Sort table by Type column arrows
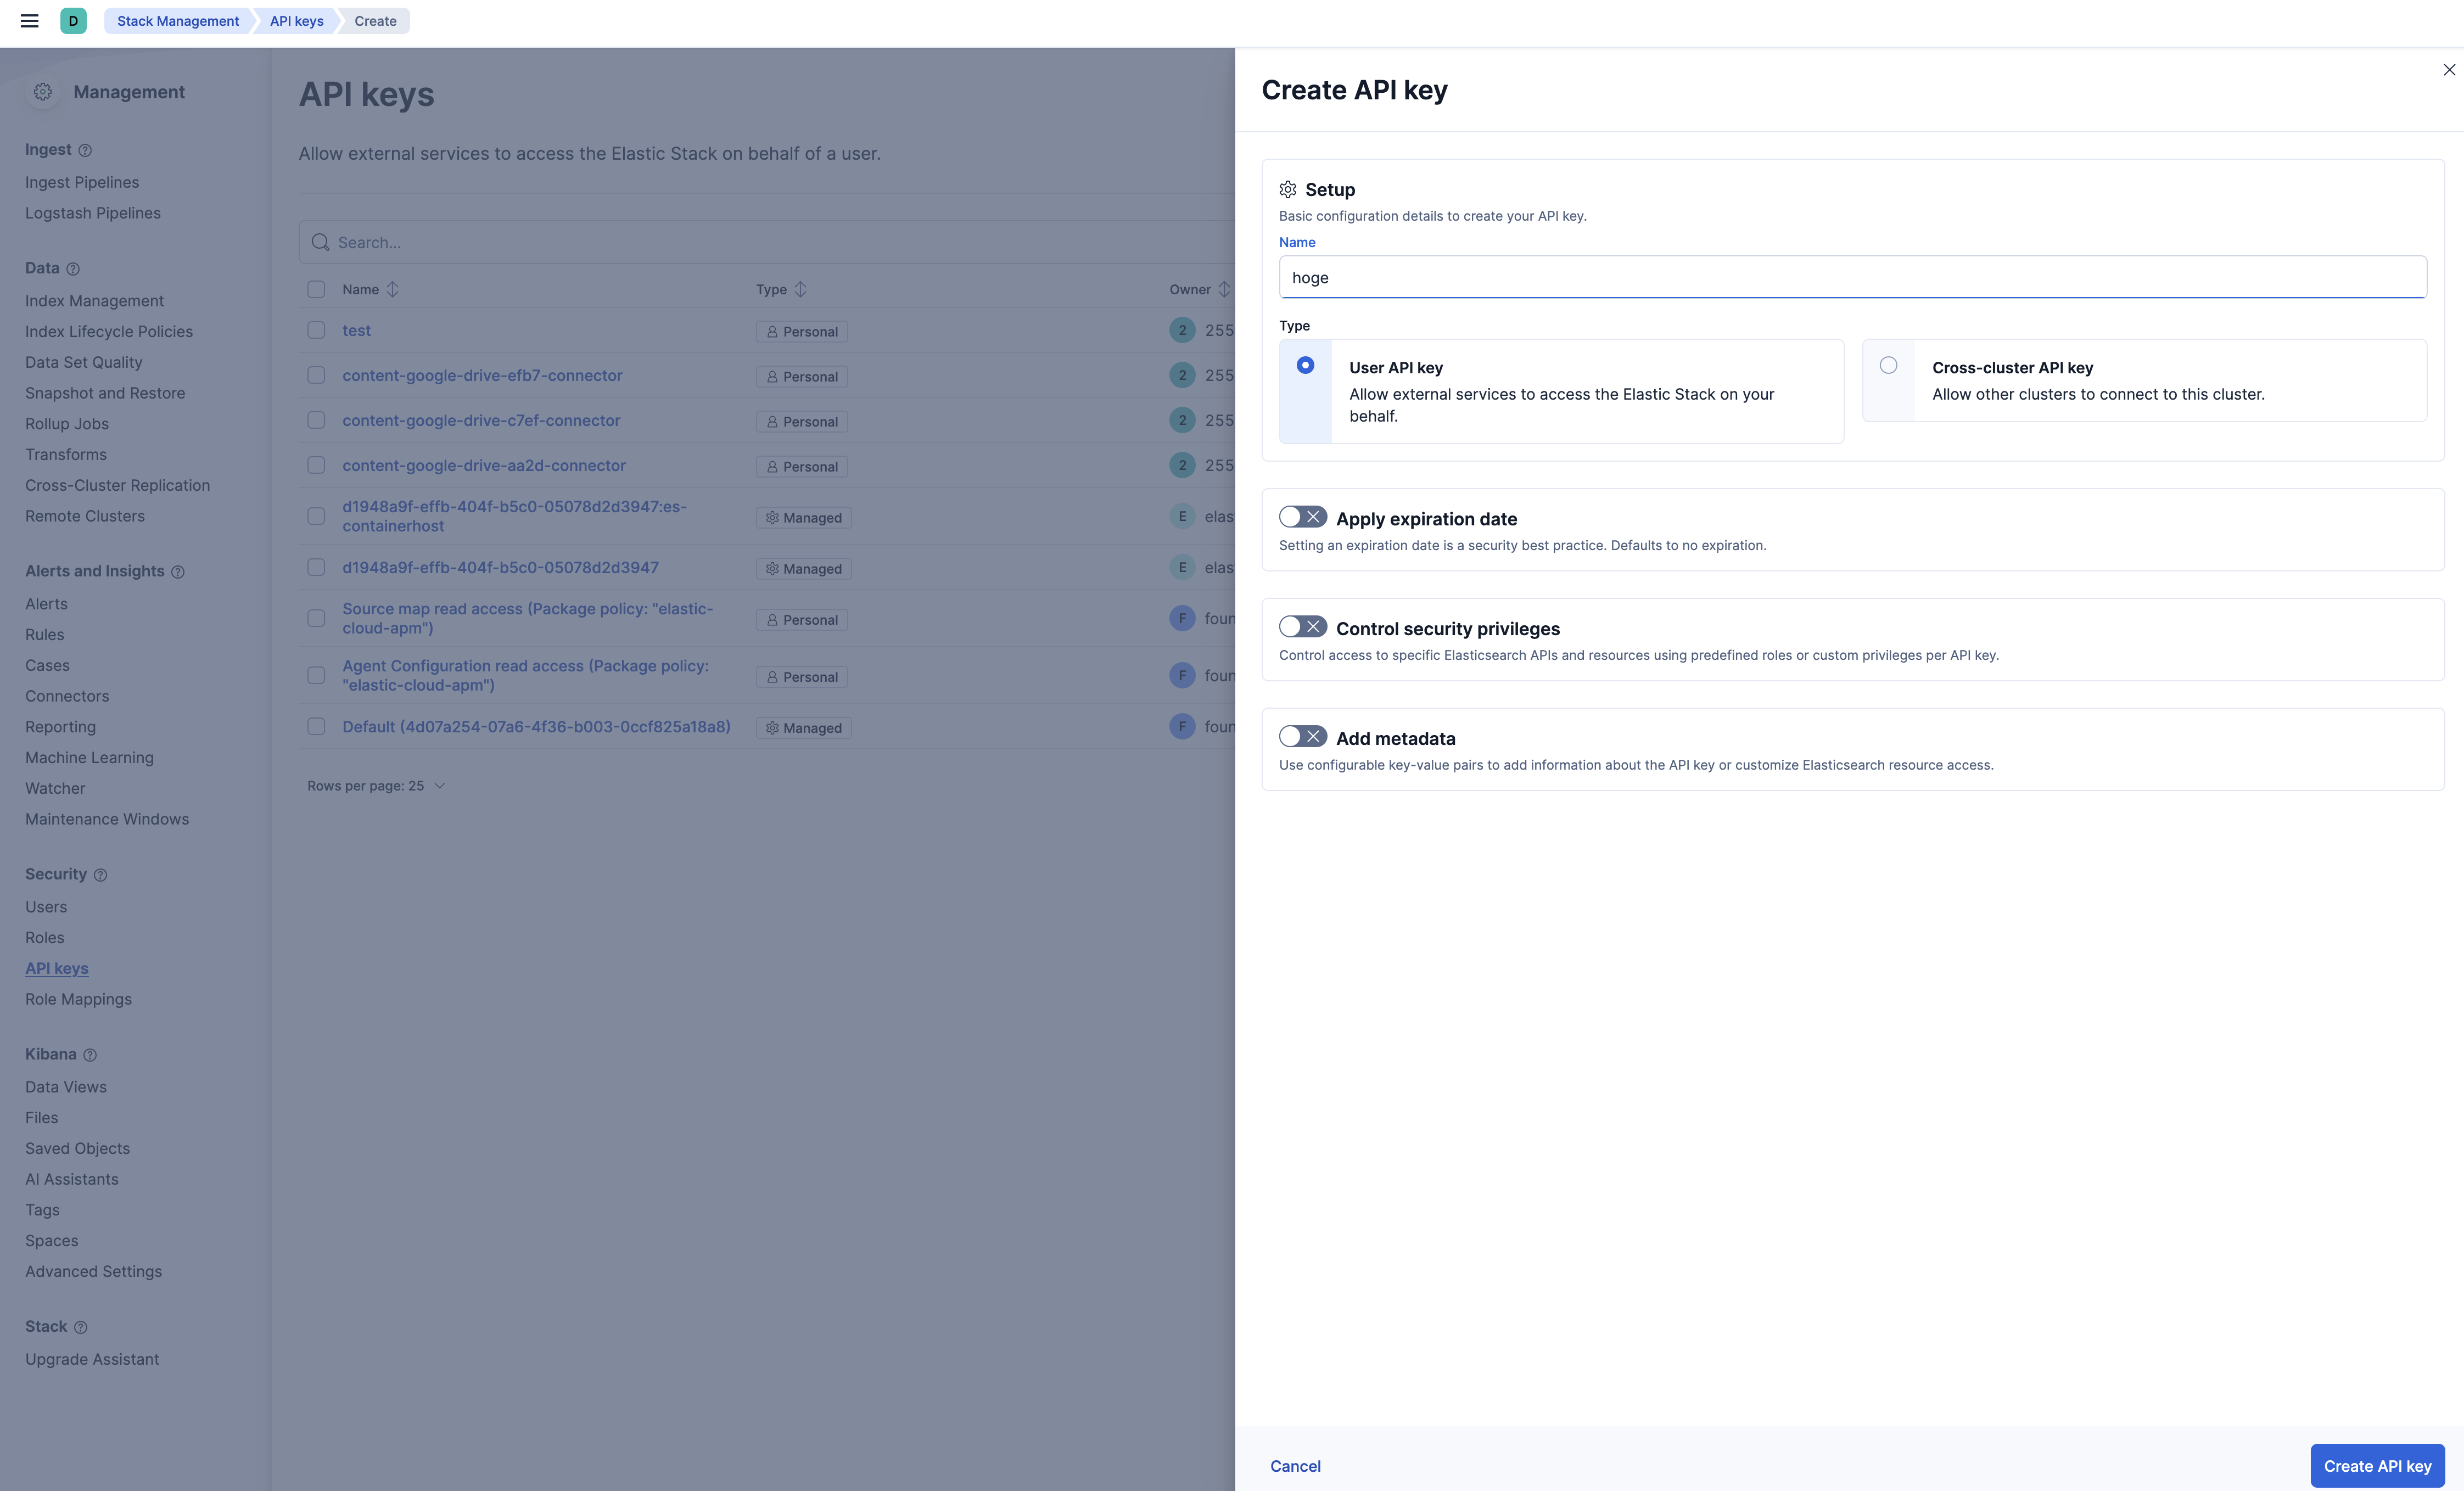2464x1491 pixels. (800, 290)
